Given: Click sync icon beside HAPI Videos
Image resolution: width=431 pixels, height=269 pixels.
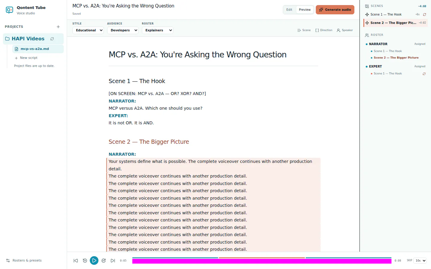Looking at the screenshot, I should point(52,39).
